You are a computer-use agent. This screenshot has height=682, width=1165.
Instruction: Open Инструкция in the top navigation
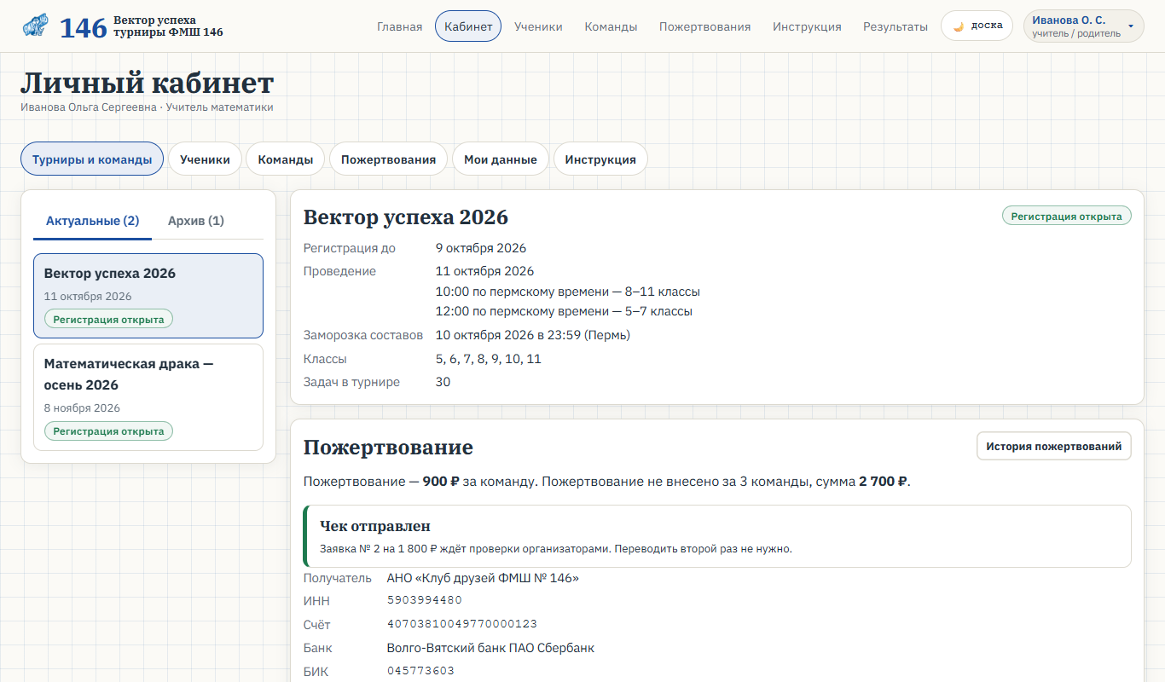pos(807,26)
